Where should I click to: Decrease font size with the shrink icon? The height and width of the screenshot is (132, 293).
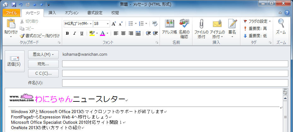click(120, 24)
